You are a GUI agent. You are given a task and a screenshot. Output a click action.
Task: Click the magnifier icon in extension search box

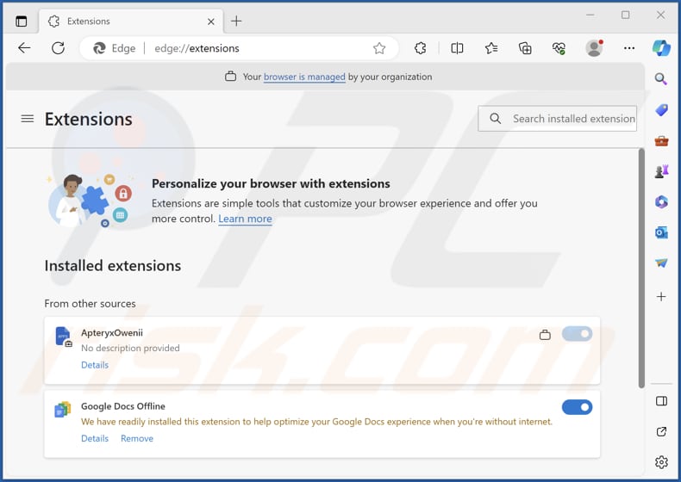pos(495,119)
